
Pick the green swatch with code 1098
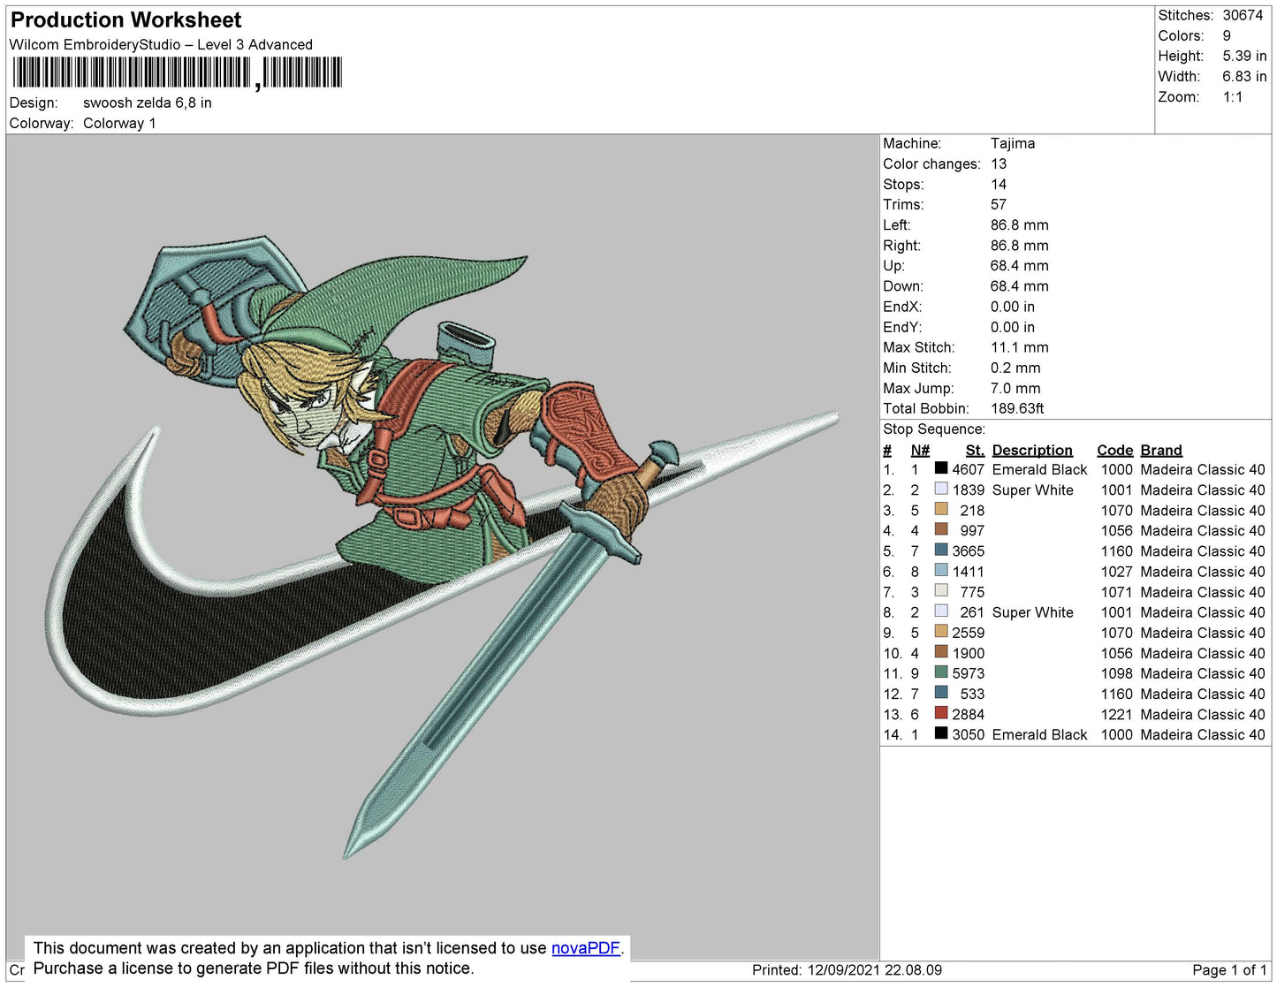point(941,673)
